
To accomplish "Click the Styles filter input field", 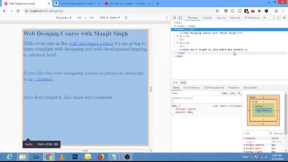I will pos(196,93).
